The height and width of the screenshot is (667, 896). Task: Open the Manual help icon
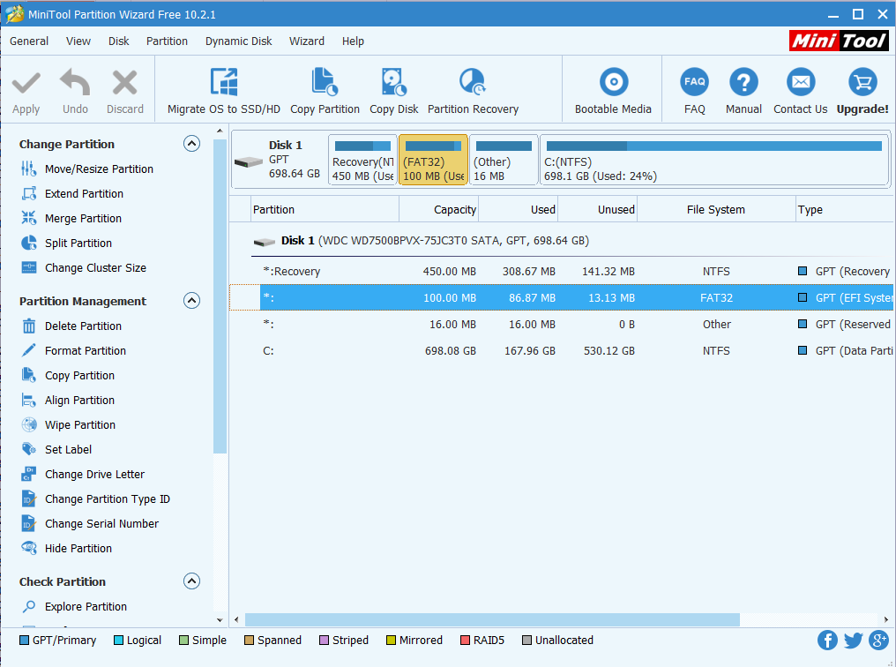click(743, 82)
